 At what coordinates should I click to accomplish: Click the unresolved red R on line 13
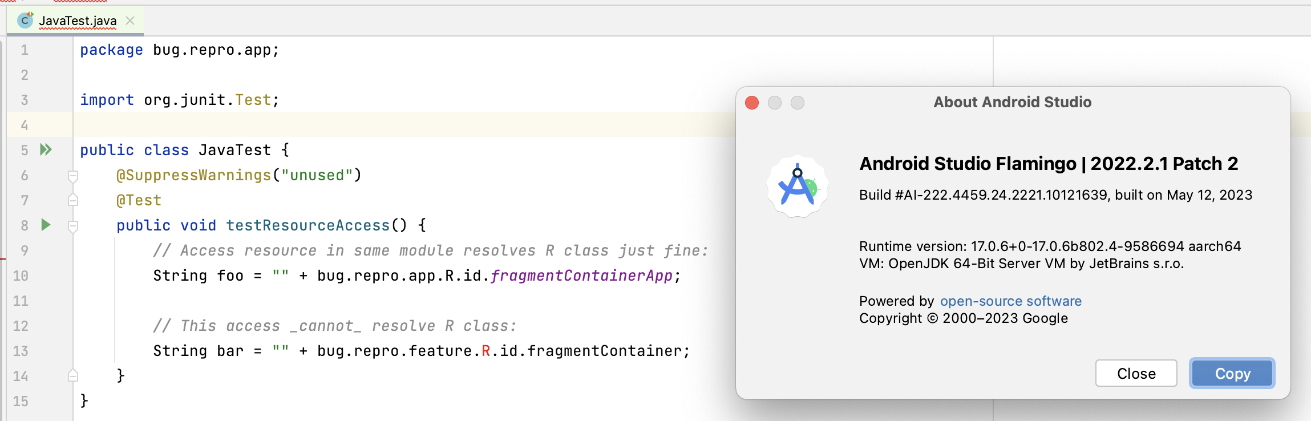coord(485,351)
